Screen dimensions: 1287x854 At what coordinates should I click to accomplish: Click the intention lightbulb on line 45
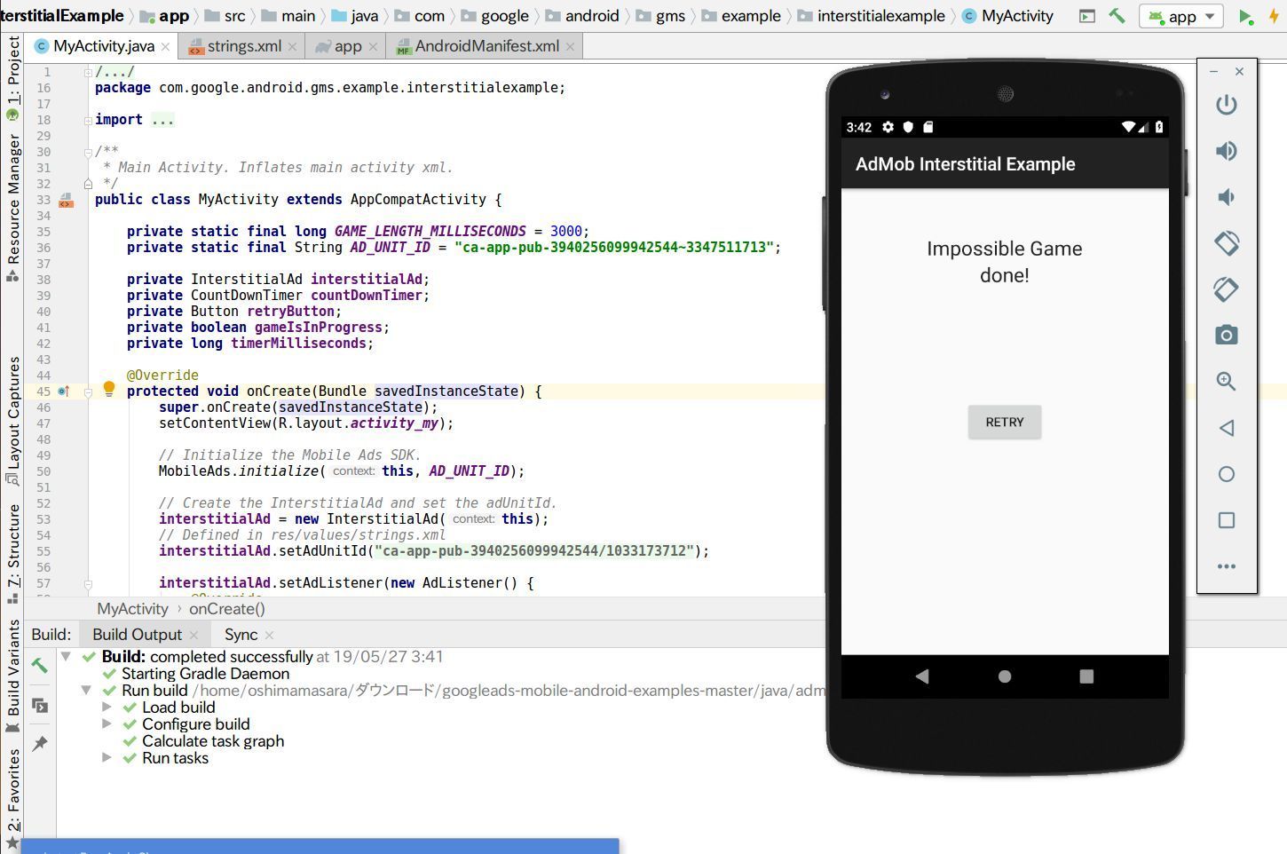(x=109, y=389)
